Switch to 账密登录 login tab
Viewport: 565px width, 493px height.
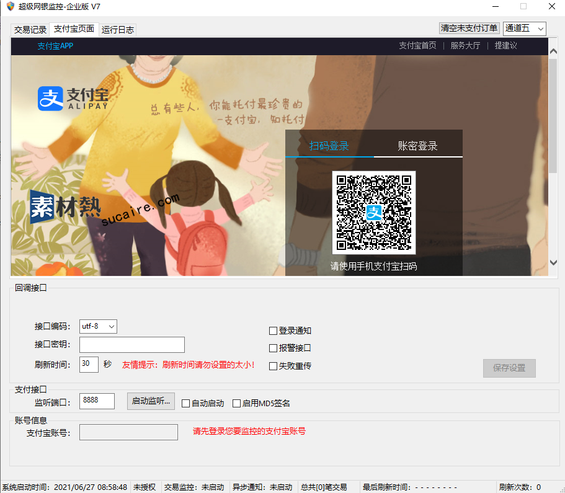click(417, 146)
